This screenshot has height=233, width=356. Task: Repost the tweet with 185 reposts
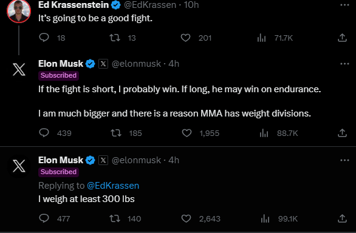pos(116,133)
